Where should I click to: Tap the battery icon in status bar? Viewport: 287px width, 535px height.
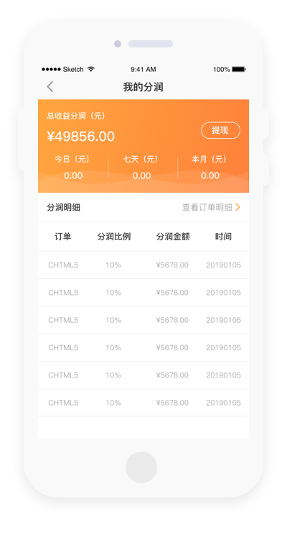coord(239,69)
